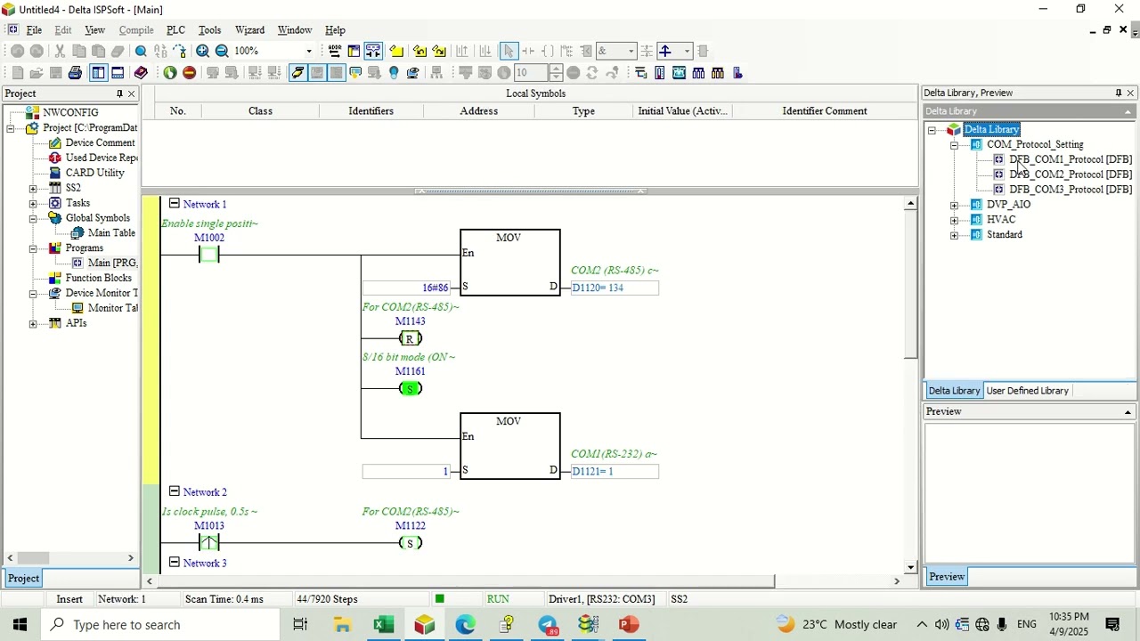Image resolution: width=1140 pixels, height=641 pixels.
Task: Select DFB_COM2_Protocol in the library
Action: 1070,174
